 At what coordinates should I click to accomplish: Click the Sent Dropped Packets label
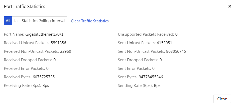pos(138,60)
